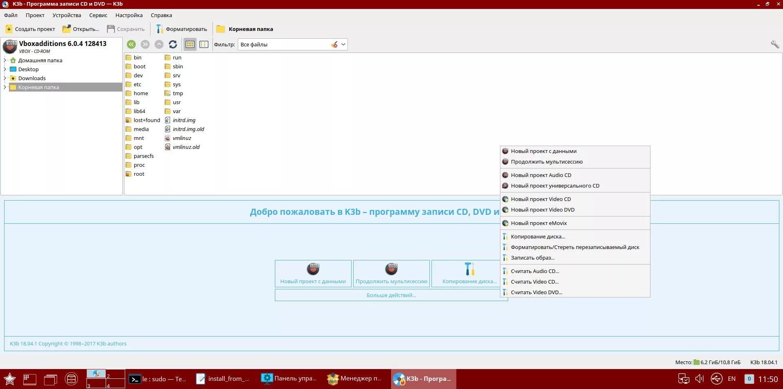Choose Записать образ... from the popup menu
The image size is (783, 389).
(575, 258)
